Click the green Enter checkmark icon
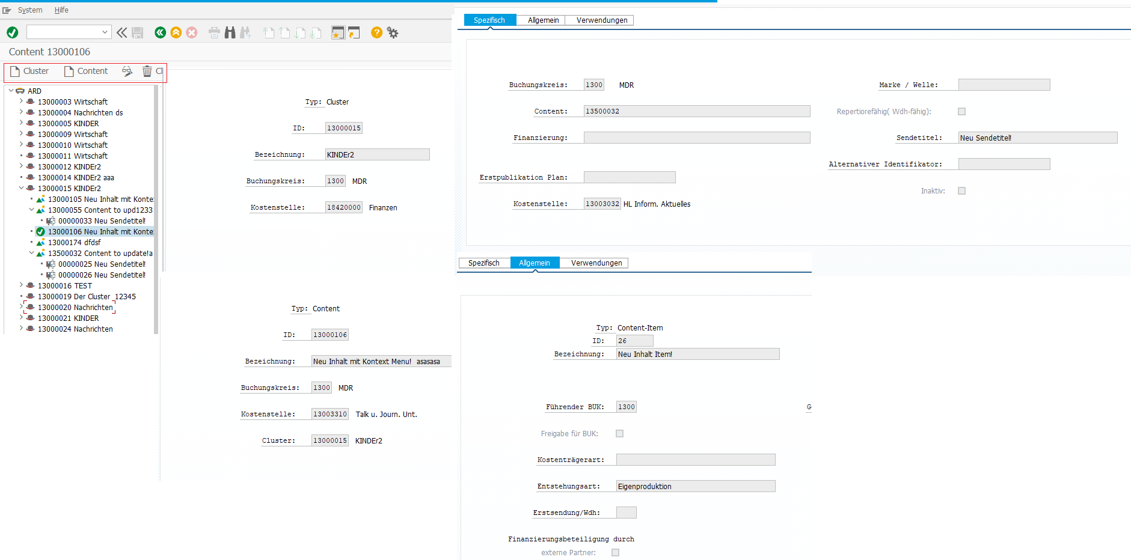 pos(12,32)
